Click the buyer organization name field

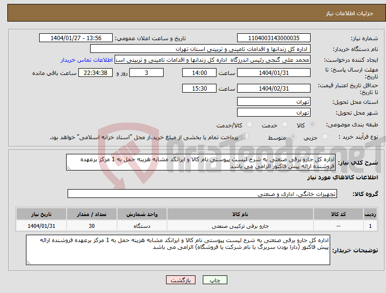pos(200,49)
